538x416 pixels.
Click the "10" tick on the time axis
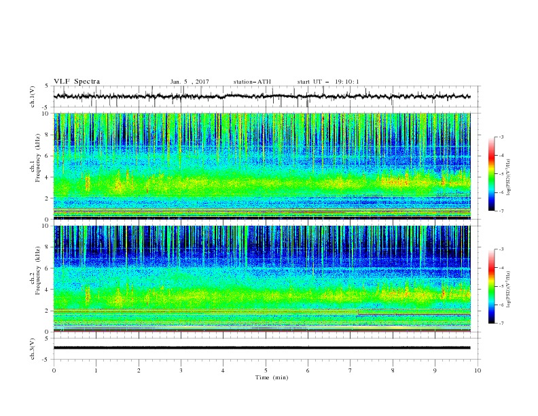tap(478, 370)
